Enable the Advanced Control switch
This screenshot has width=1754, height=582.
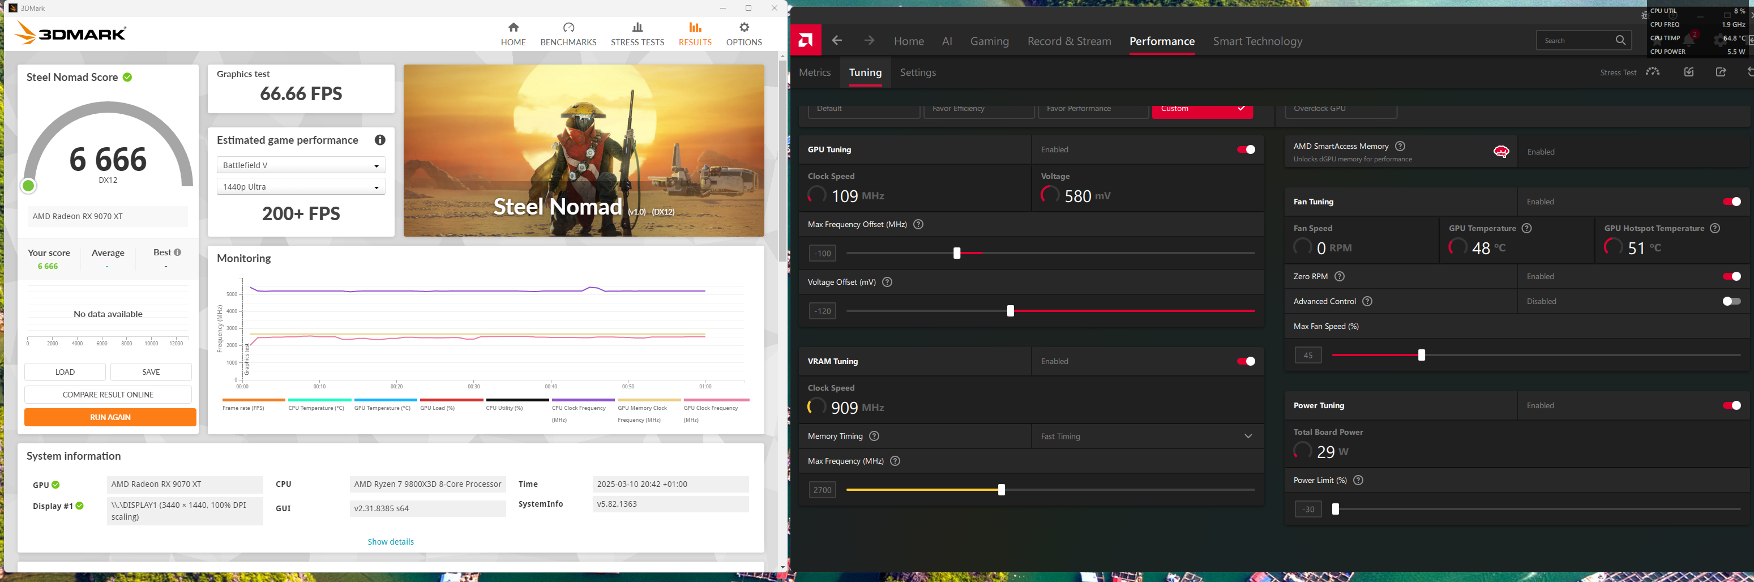click(1731, 302)
